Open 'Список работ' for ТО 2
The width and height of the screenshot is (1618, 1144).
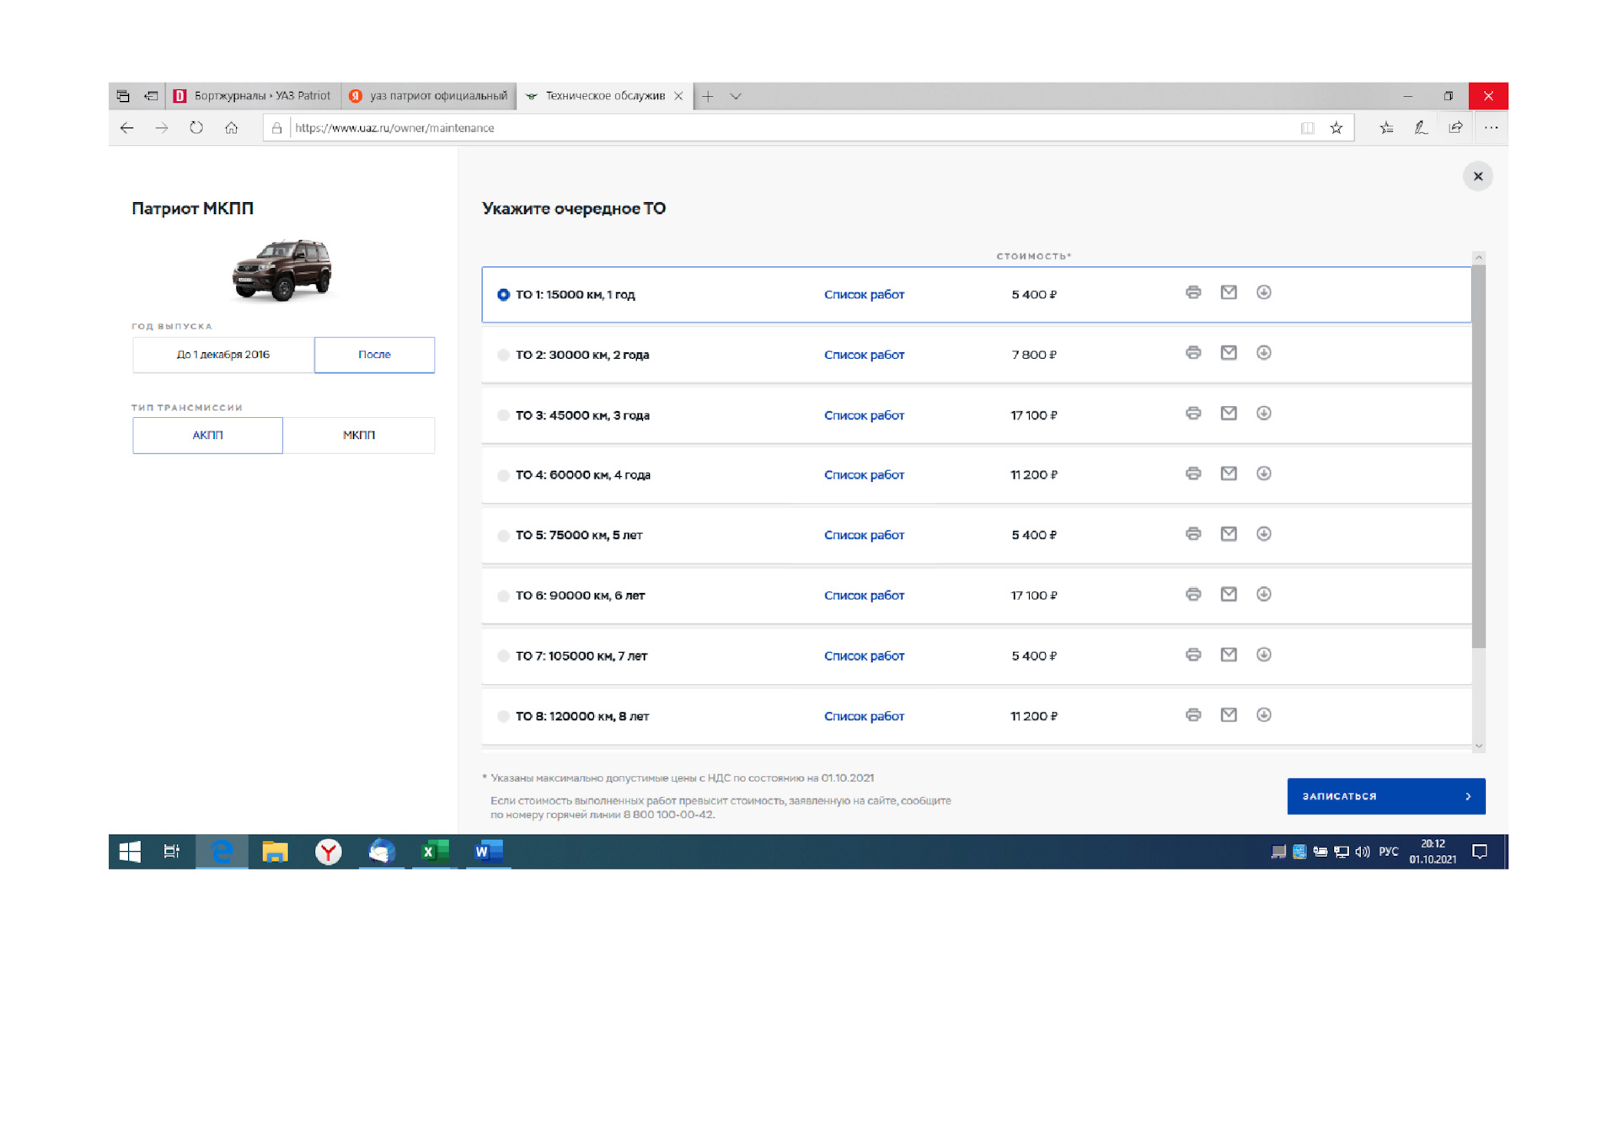tap(864, 355)
